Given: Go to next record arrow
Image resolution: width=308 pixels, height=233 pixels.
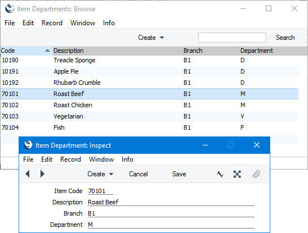Looking at the screenshot, I should [42, 174].
